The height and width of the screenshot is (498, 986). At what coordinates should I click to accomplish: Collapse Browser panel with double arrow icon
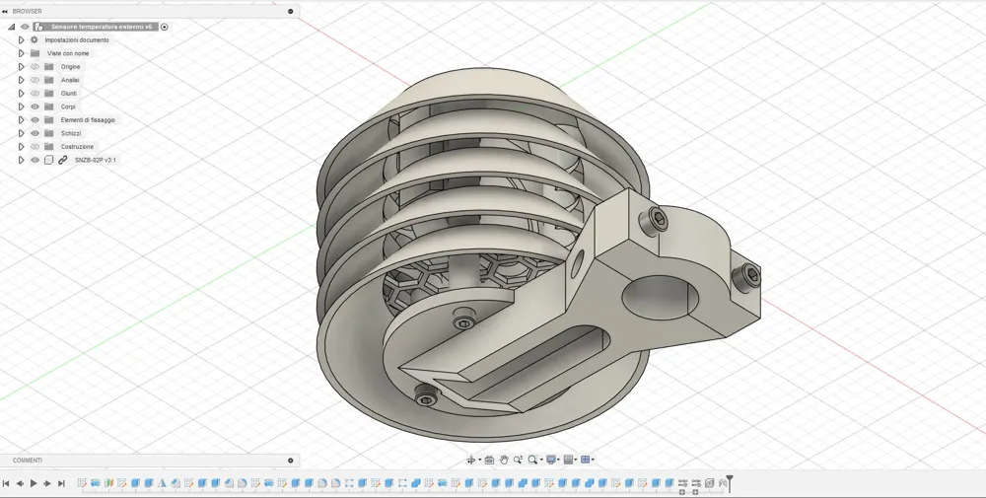(5, 11)
